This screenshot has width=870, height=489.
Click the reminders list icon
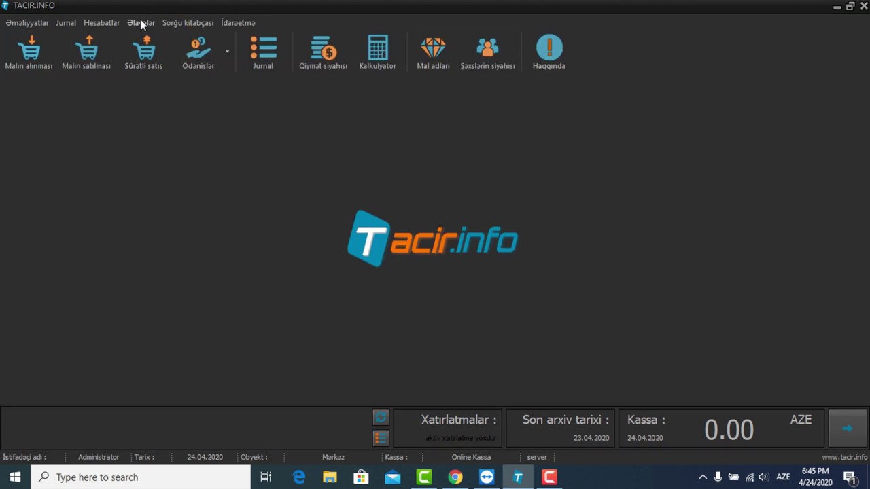click(381, 438)
